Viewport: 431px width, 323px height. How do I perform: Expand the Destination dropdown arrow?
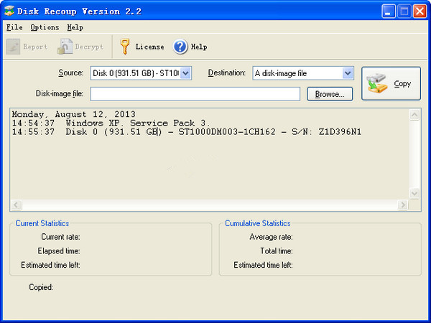348,73
